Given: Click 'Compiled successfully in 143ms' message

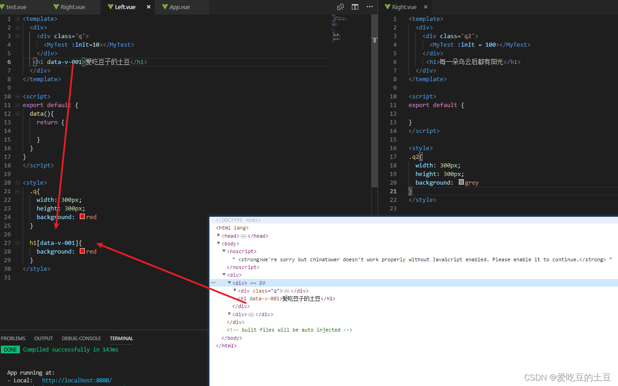Looking at the screenshot, I should pos(71,350).
